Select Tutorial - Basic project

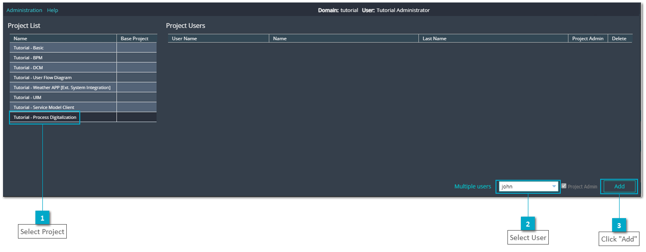tap(83, 48)
